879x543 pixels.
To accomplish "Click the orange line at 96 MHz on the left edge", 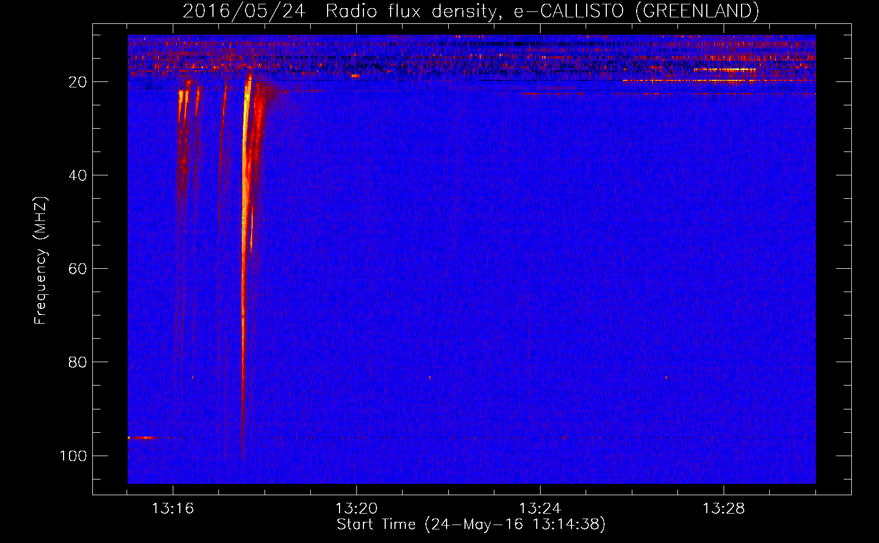I will tap(141, 437).
